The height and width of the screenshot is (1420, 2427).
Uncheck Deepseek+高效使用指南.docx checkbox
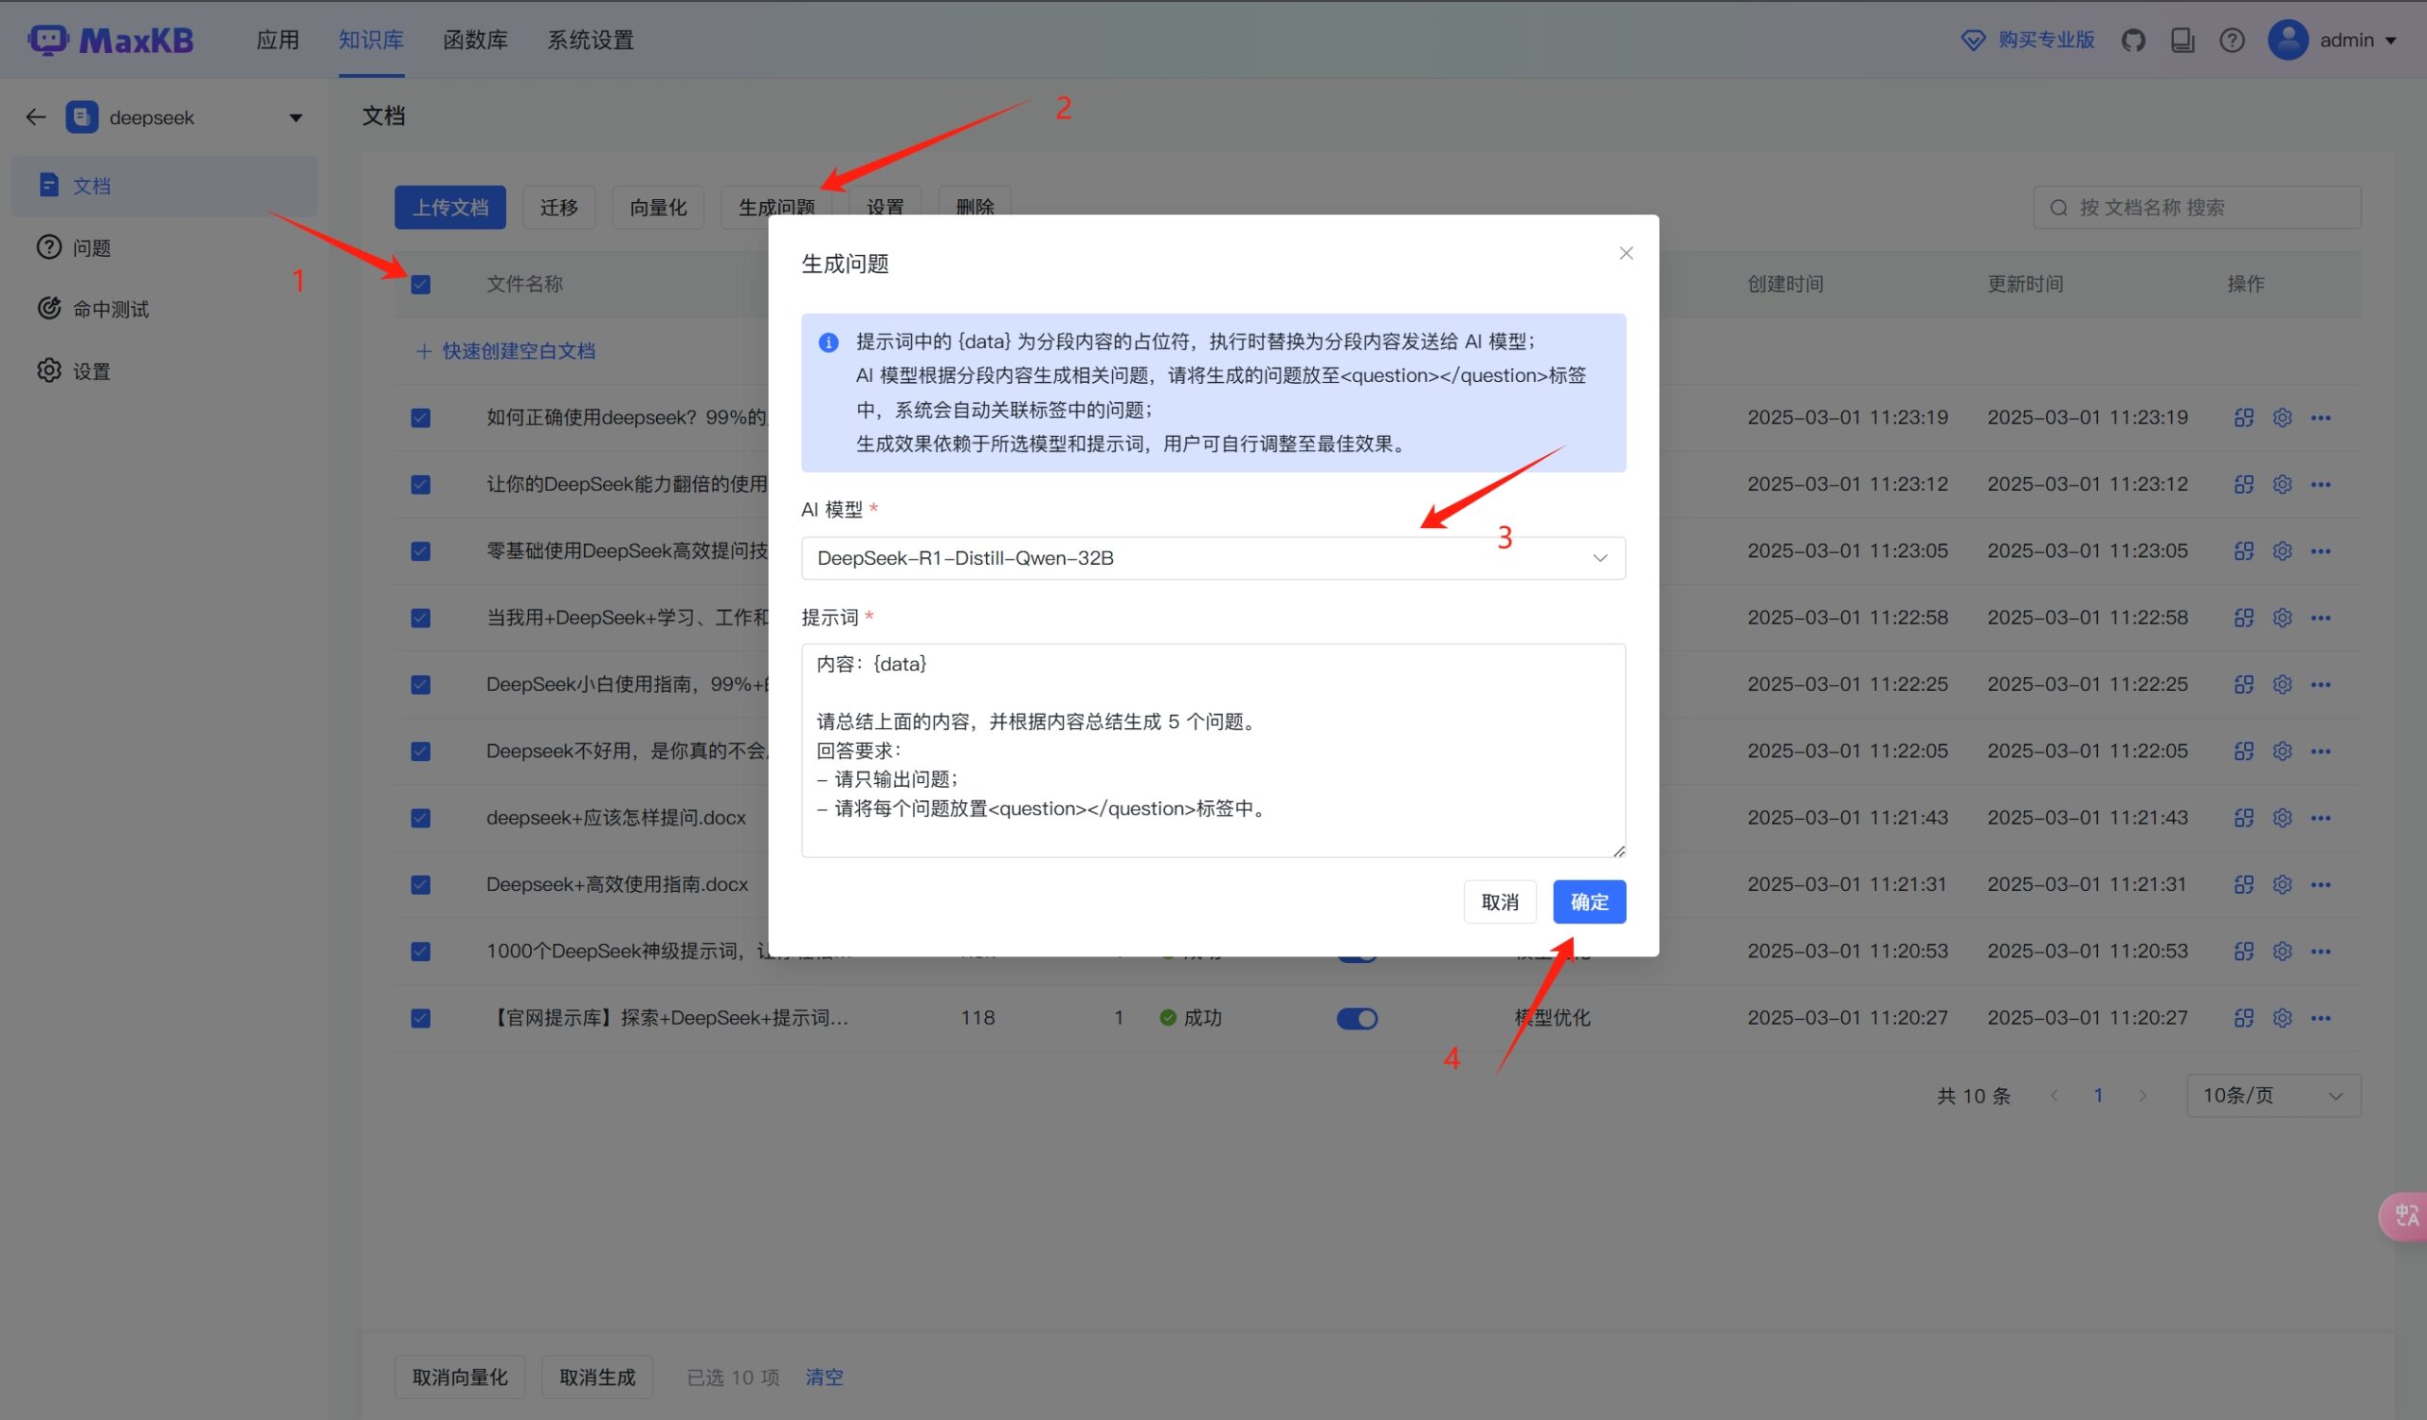pyautogui.click(x=421, y=884)
